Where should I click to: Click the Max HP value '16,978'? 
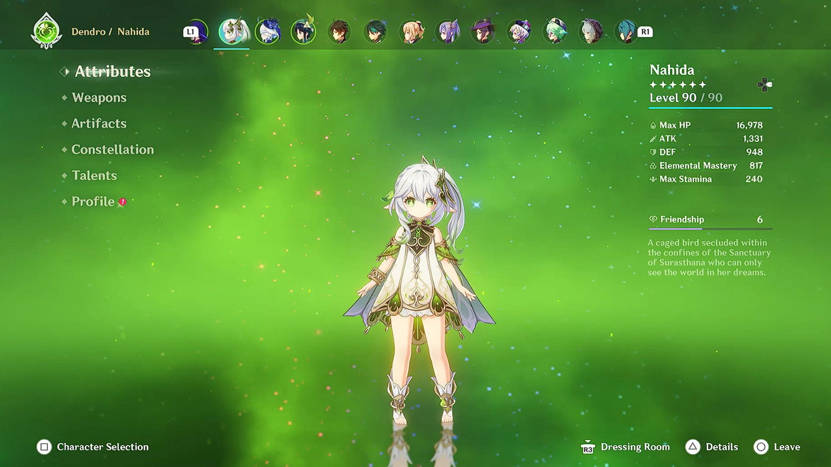pos(750,125)
